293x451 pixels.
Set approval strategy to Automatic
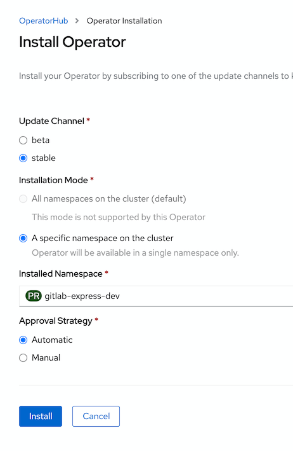(23, 340)
